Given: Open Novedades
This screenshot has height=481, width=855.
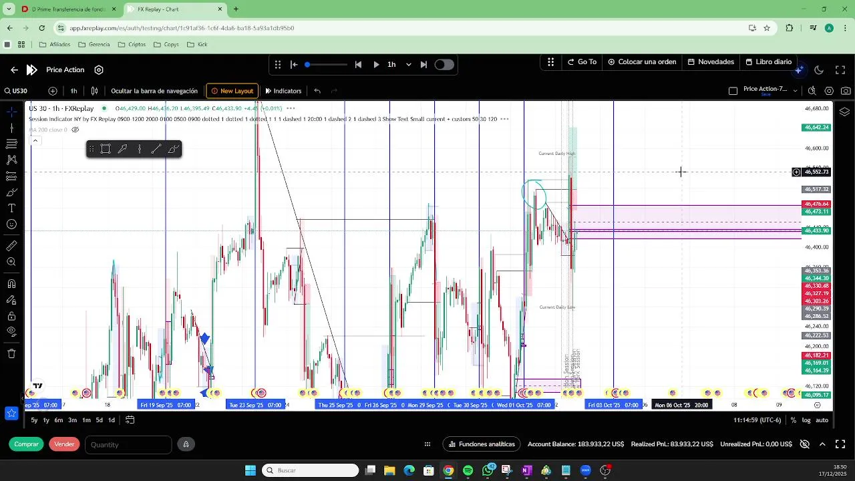Looking at the screenshot, I should [x=711, y=62].
